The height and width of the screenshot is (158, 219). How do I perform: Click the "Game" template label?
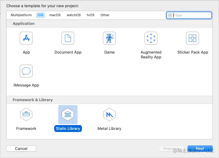coord(109,52)
